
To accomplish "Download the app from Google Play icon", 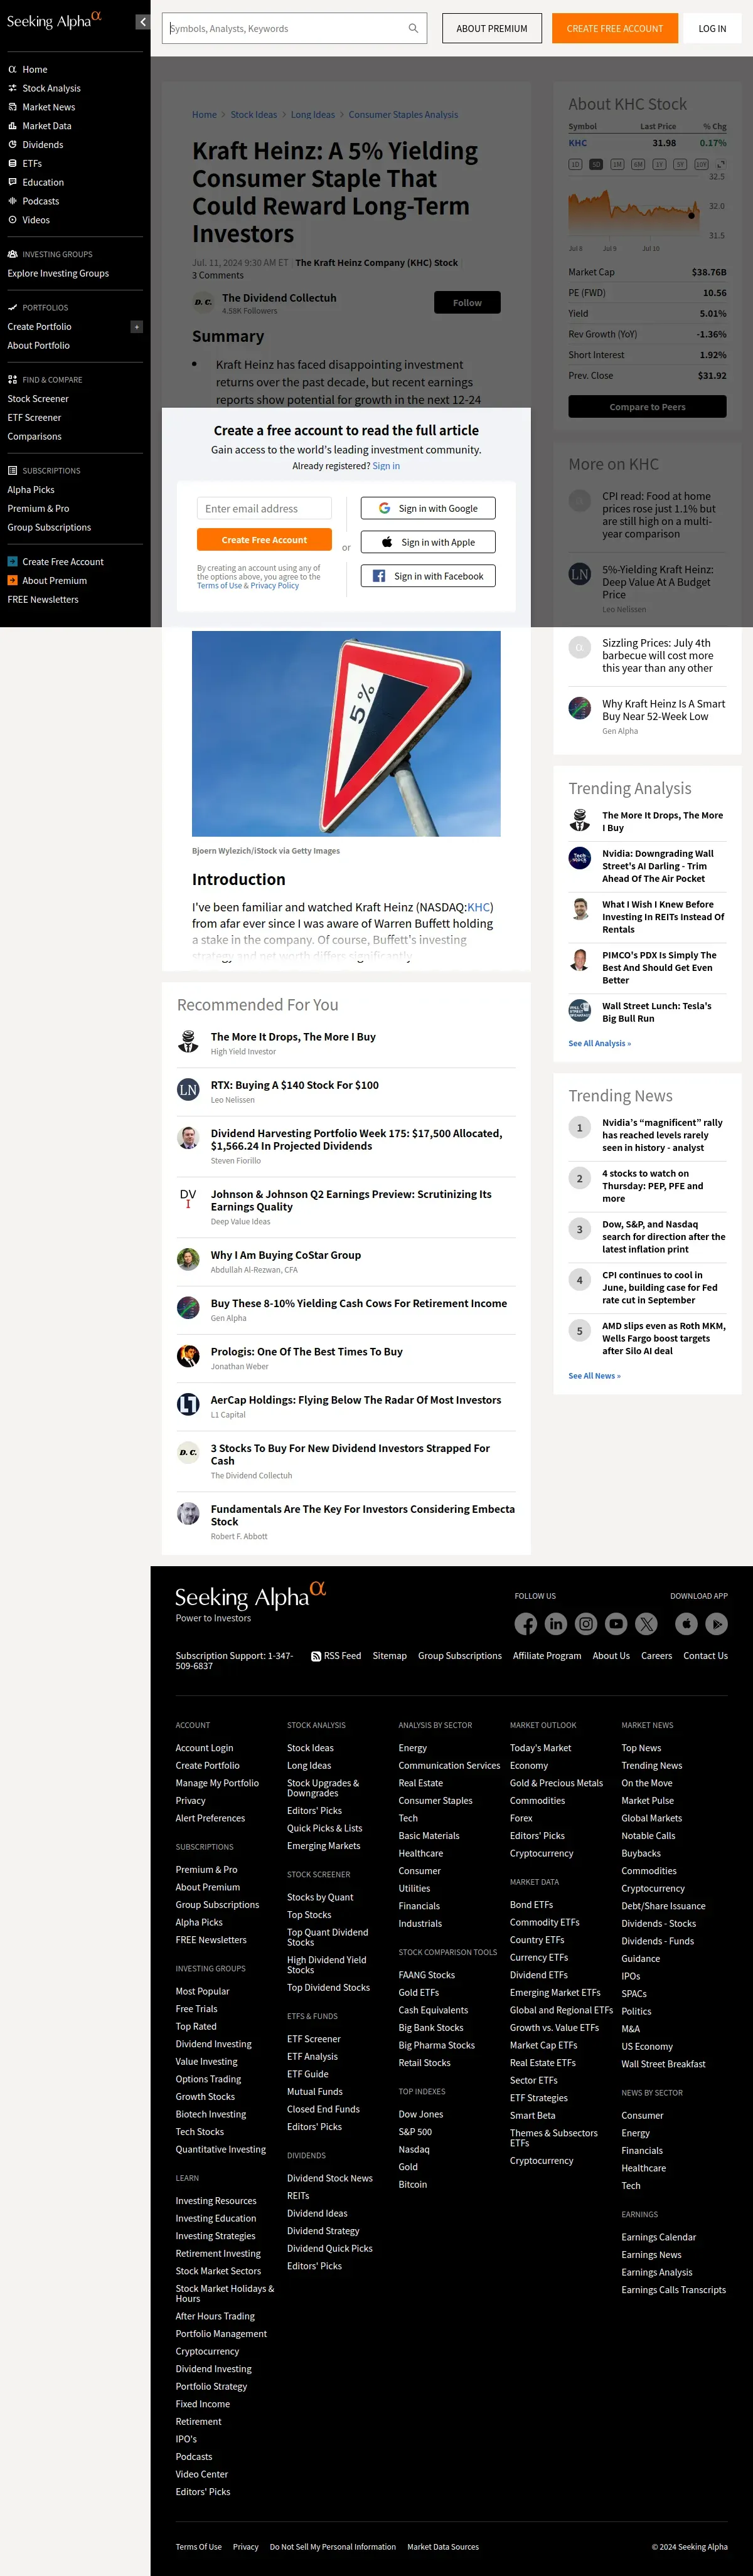I will pyautogui.click(x=716, y=1624).
